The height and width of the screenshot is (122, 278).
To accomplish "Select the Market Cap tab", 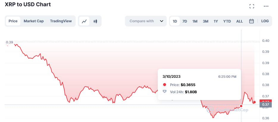I will (x=34, y=21).
